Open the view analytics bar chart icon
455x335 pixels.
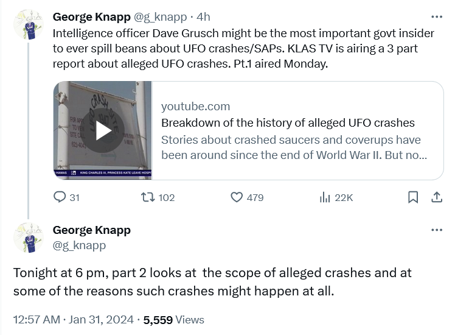(x=325, y=197)
